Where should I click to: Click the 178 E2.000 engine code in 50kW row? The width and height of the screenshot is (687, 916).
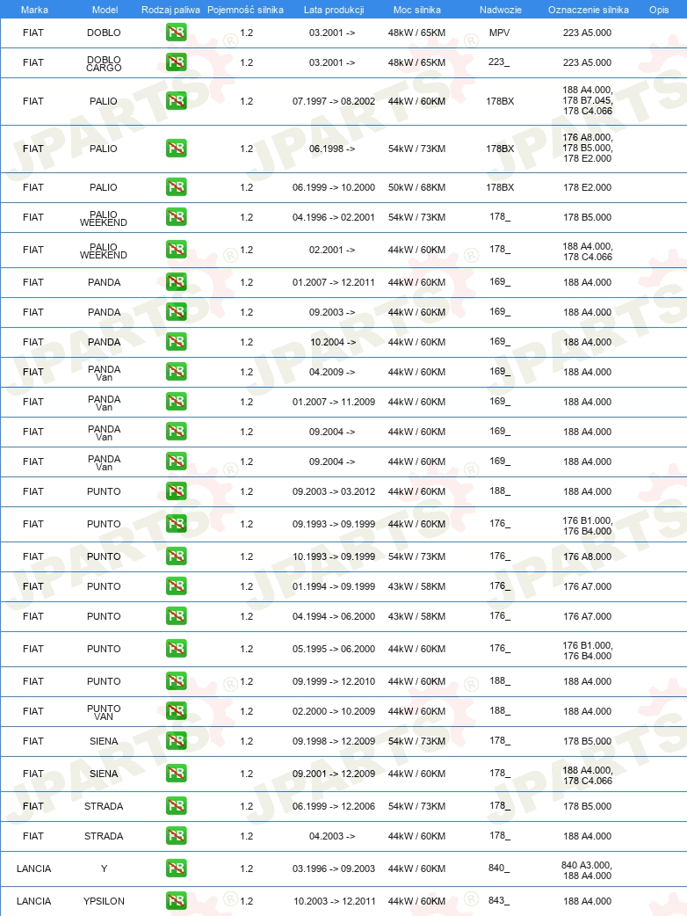coord(587,187)
